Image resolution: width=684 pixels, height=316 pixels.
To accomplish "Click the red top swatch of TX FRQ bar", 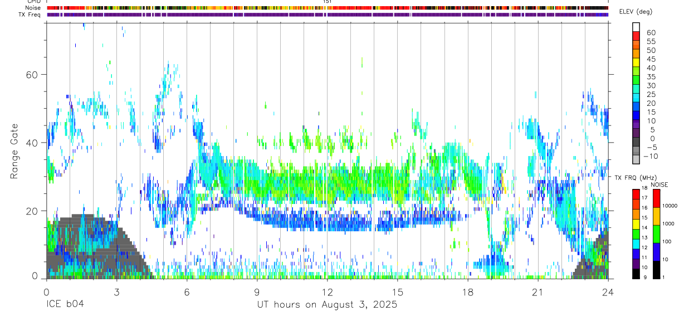I will point(636,194).
